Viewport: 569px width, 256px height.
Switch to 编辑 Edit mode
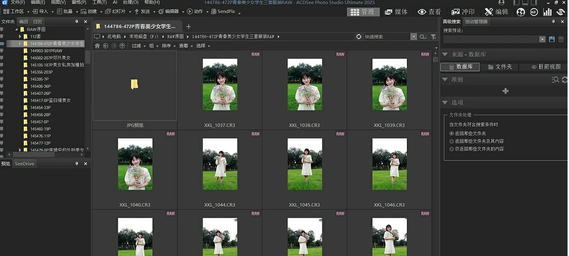(496, 12)
